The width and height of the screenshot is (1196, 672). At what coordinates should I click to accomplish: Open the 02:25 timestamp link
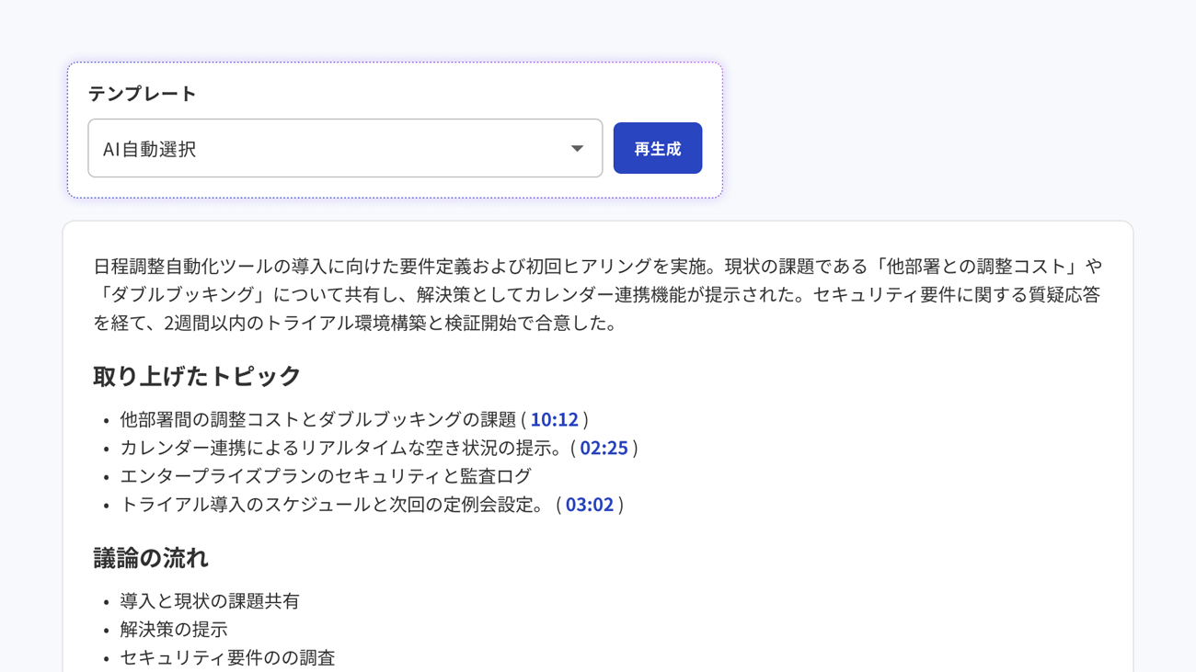(x=604, y=448)
